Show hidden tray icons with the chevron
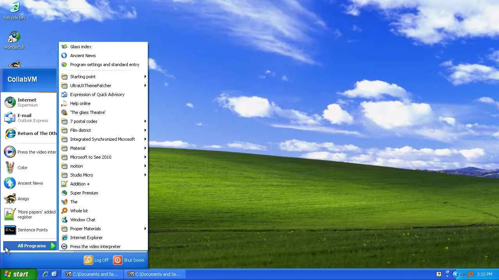 pos(455,274)
